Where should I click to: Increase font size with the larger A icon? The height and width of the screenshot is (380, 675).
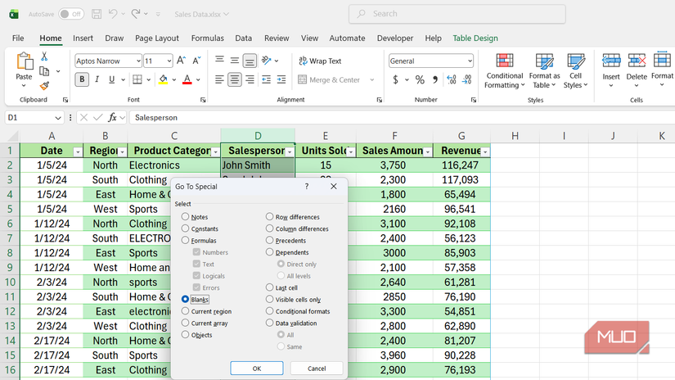click(x=182, y=61)
